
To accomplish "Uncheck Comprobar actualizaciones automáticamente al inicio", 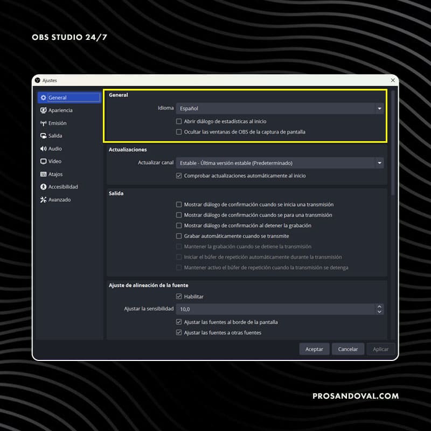I will pos(179,176).
